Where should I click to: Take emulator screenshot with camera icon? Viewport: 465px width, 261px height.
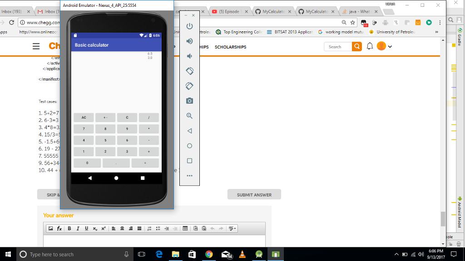(189, 101)
